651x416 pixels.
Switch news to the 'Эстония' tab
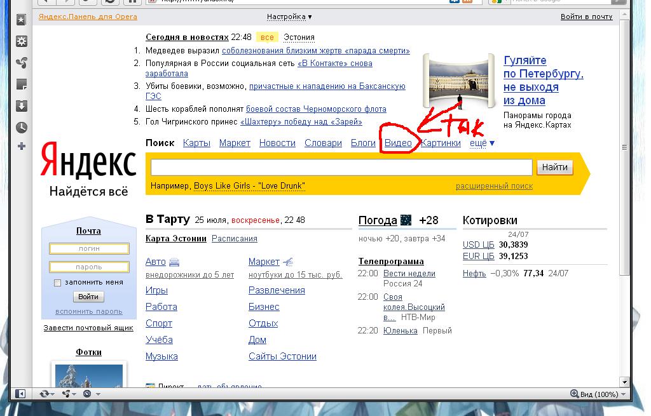[299, 37]
